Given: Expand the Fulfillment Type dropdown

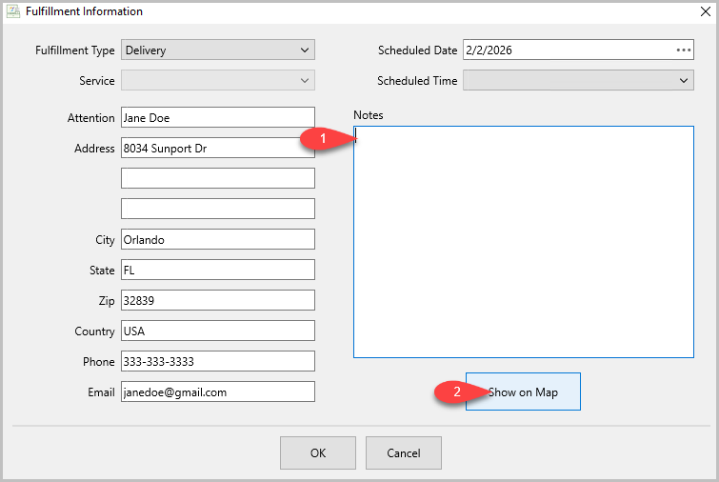Looking at the screenshot, I should [218, 50].
